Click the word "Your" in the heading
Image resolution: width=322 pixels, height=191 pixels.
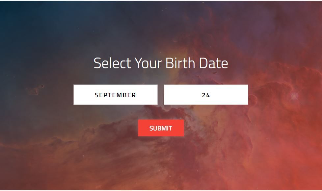[x=148, y=63]
